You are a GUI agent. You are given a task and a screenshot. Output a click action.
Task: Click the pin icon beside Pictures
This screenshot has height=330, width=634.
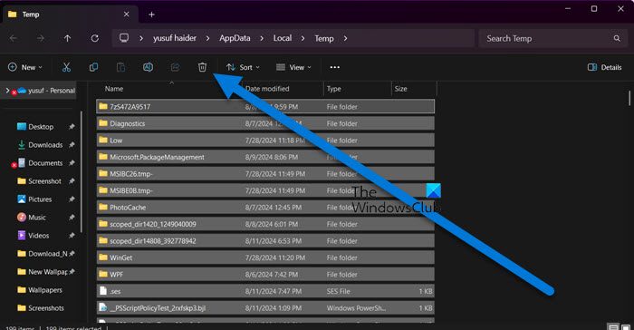(72, 199)
